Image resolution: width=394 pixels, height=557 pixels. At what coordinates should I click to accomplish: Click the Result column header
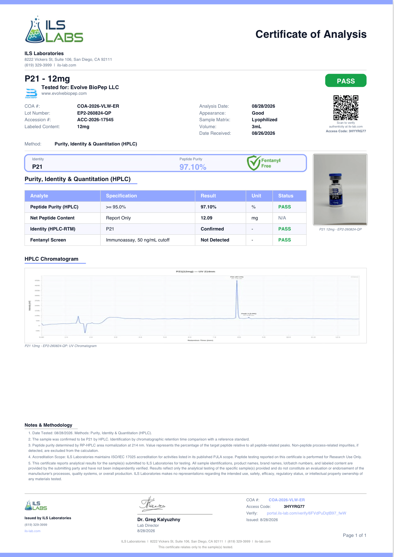pos(220,196)
